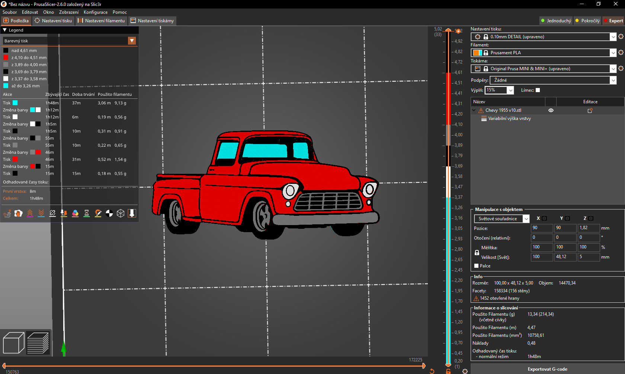Click the Variabilní výška vrstvy layers icon
625x374 pixels.
(484, 118)
